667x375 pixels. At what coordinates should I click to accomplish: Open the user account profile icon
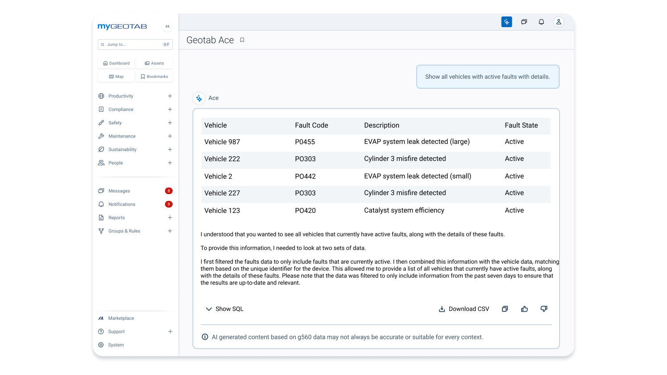pos(559,21)
